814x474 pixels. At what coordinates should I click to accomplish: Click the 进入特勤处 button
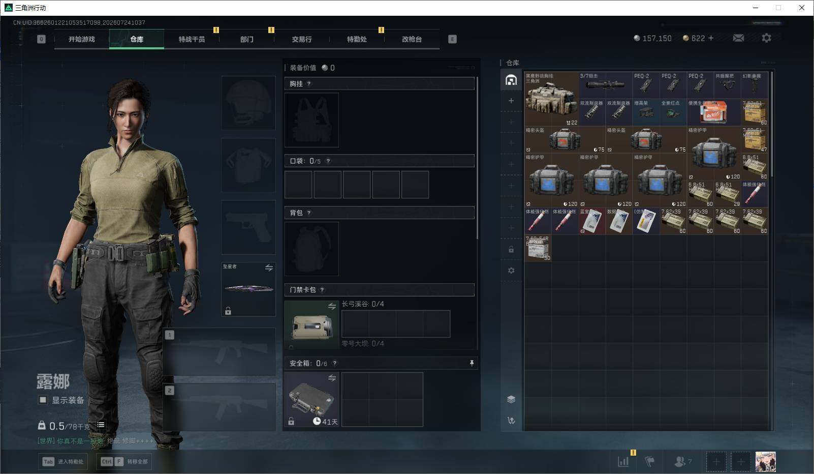point(64,461)
